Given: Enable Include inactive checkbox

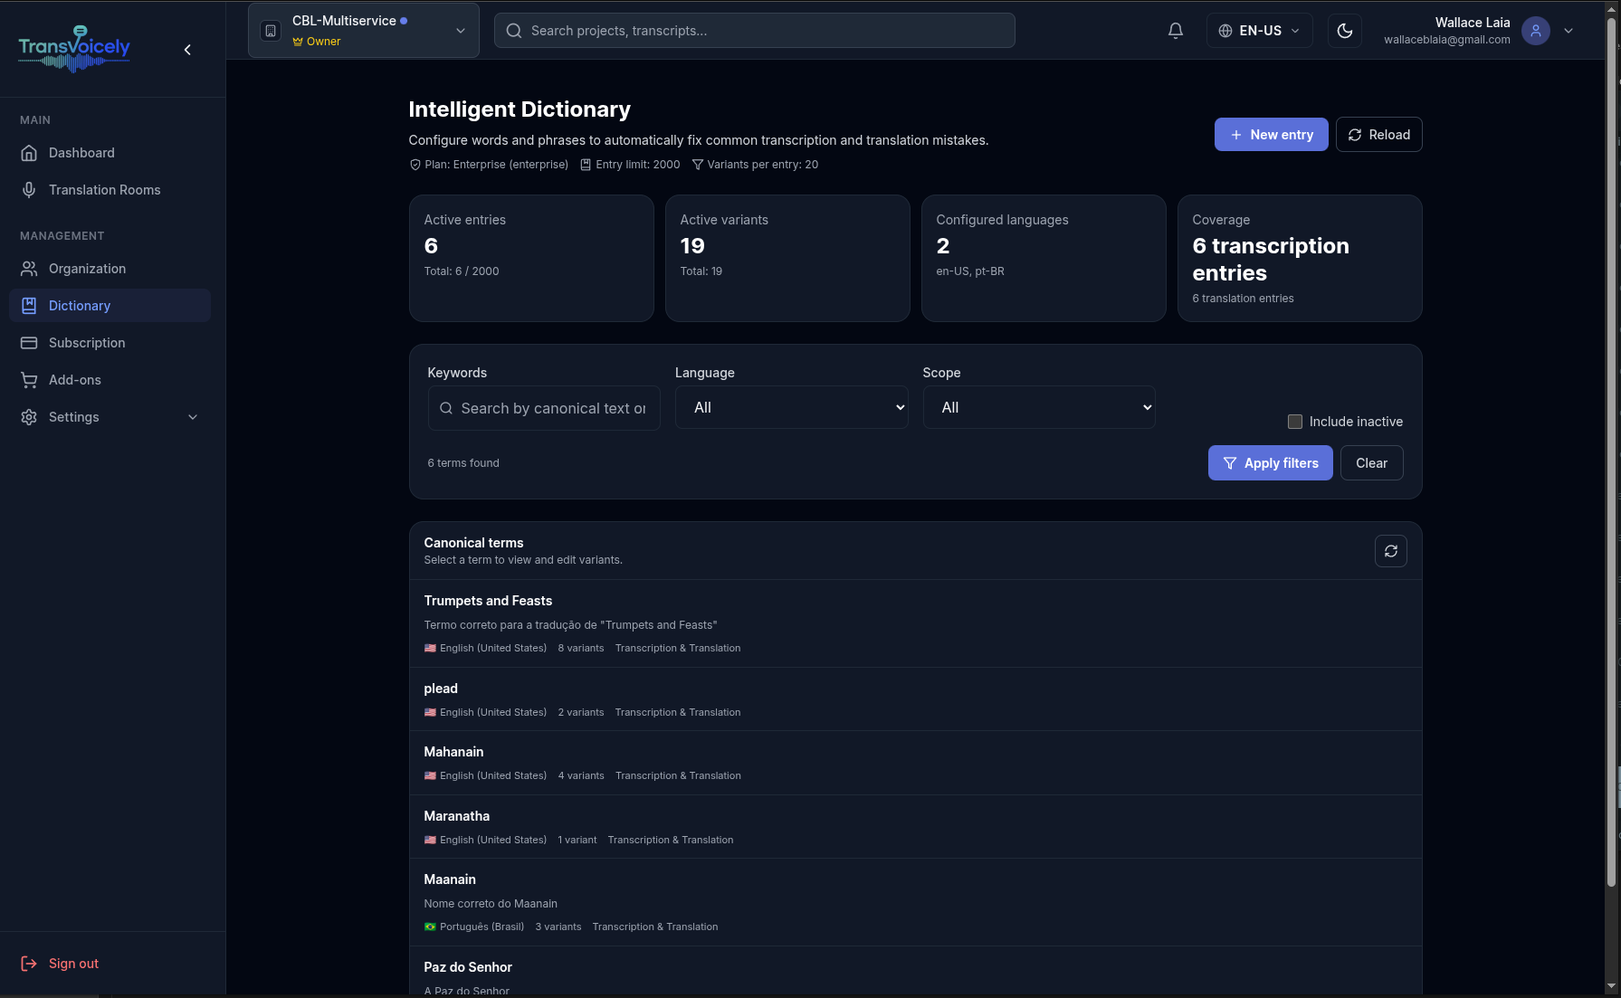Looking at the screenshot, I should [1295, 422].
